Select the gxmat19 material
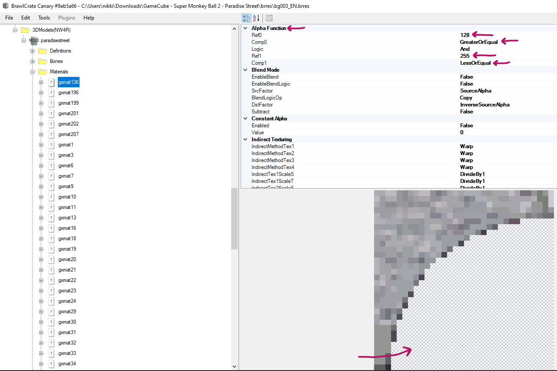Image resolution: width=557 pixels, height=371 pixels. pyautogui.click(x=67, y=249)
